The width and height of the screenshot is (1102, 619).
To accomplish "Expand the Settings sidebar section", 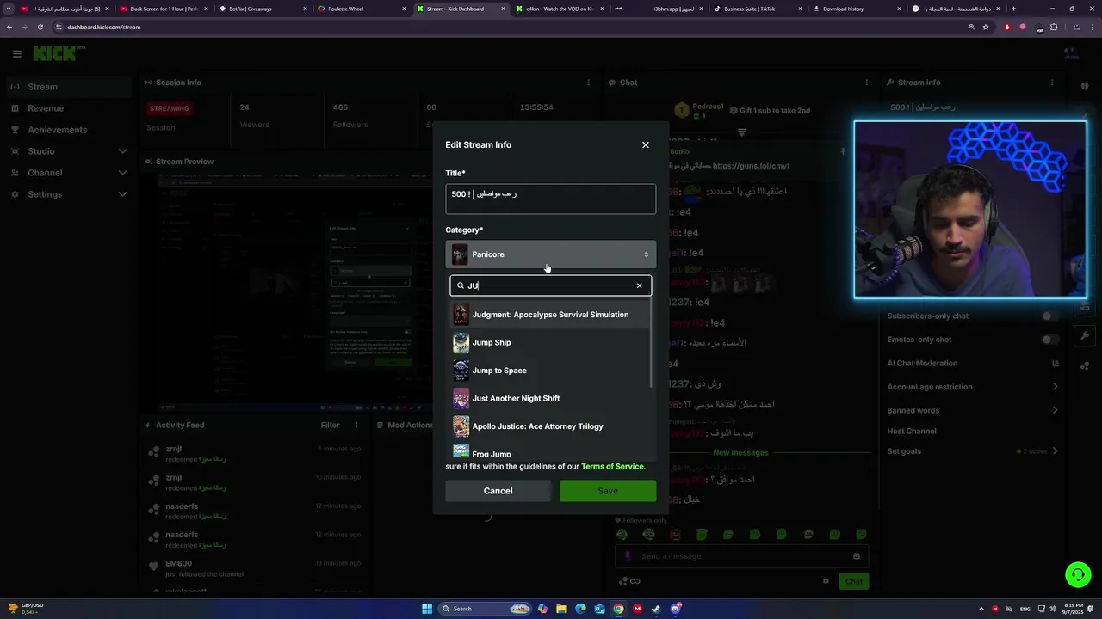I will pyautogui.click(x=69, y=194).
